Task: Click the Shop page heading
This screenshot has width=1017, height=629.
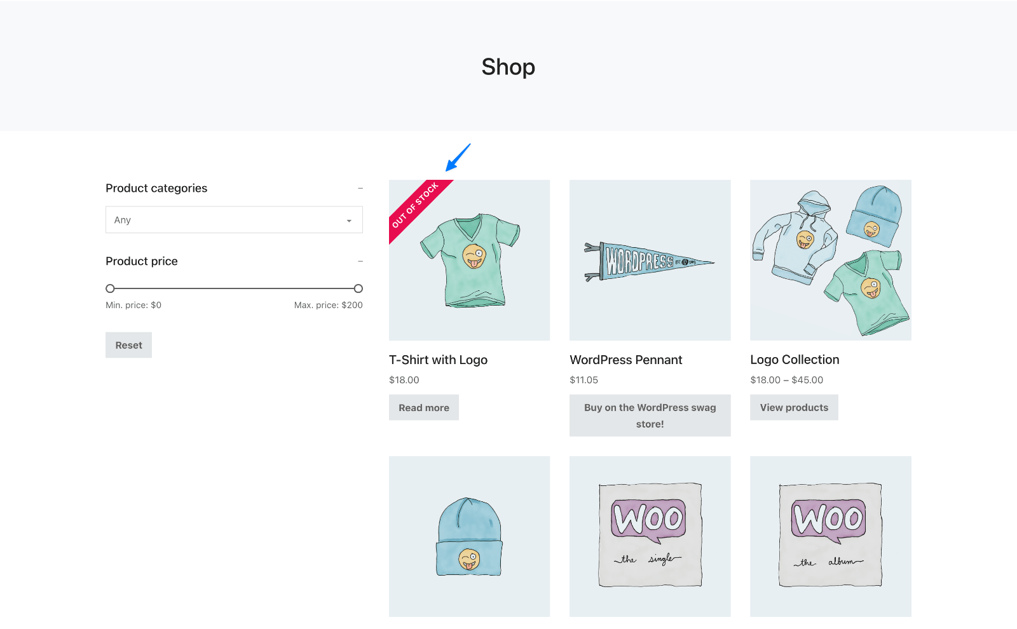Action: pos(508,67)
